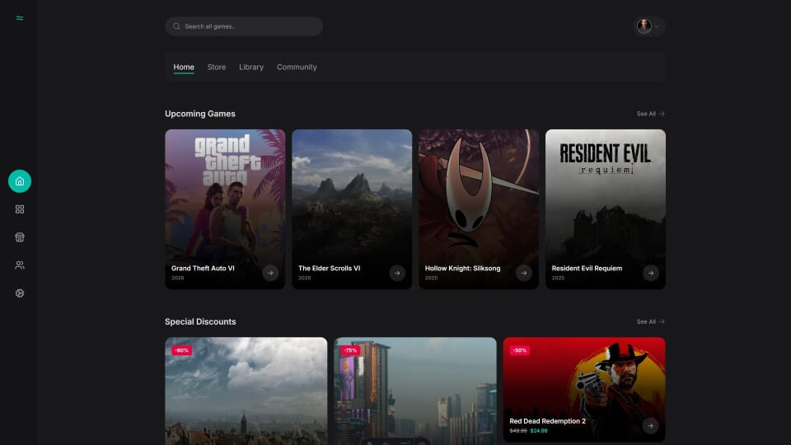Click the Special Discounts heading
791x445 pixels.
pos(200,322)
